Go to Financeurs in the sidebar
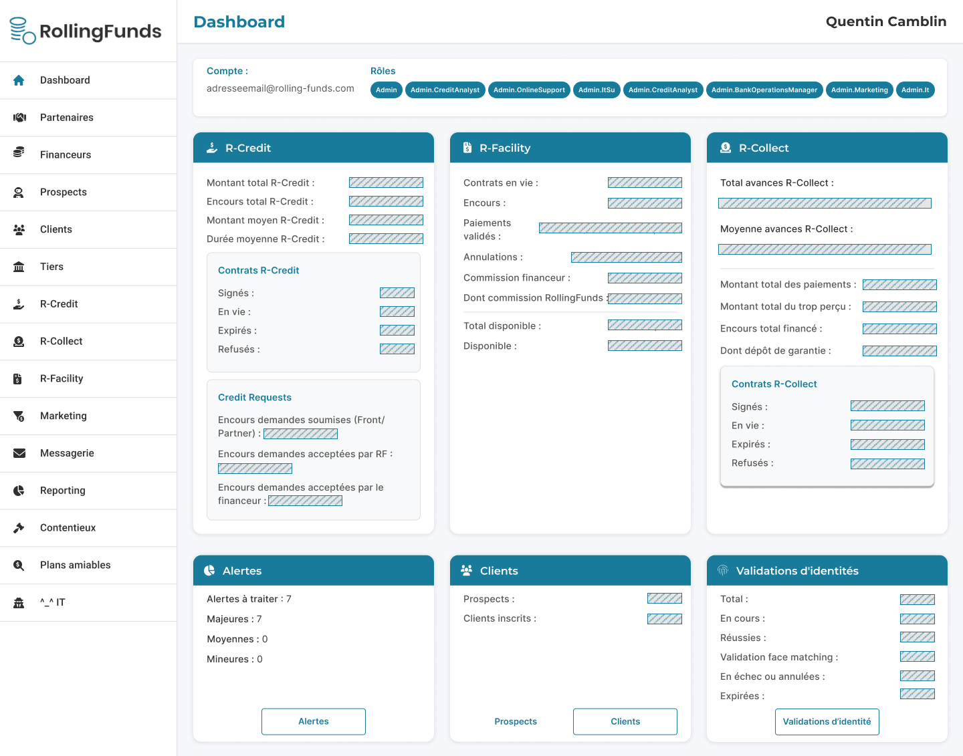This screenshot has height=756, width=963. [x=88, y=155]
